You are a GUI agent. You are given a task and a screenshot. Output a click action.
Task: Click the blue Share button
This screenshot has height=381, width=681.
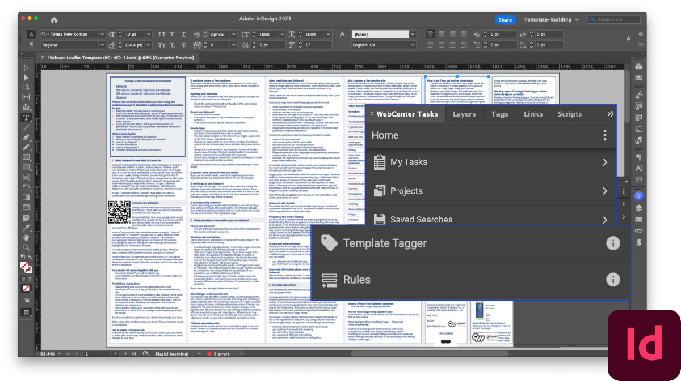(x=505, y=20)
